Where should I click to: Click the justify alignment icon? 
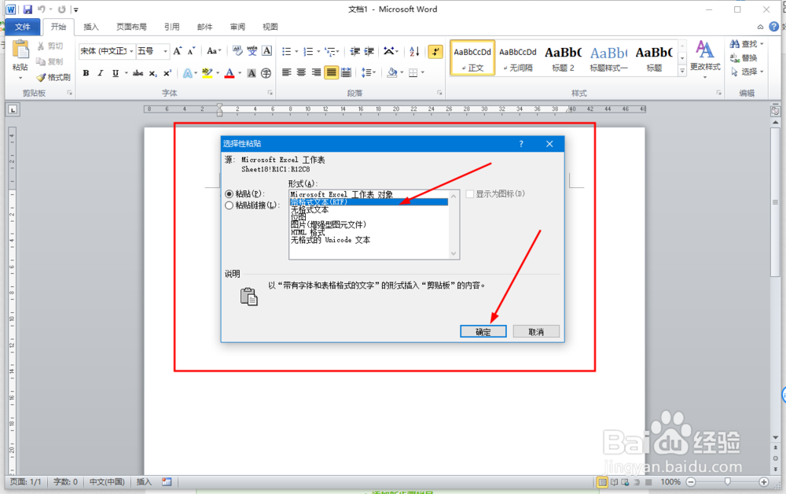[332, 72]
